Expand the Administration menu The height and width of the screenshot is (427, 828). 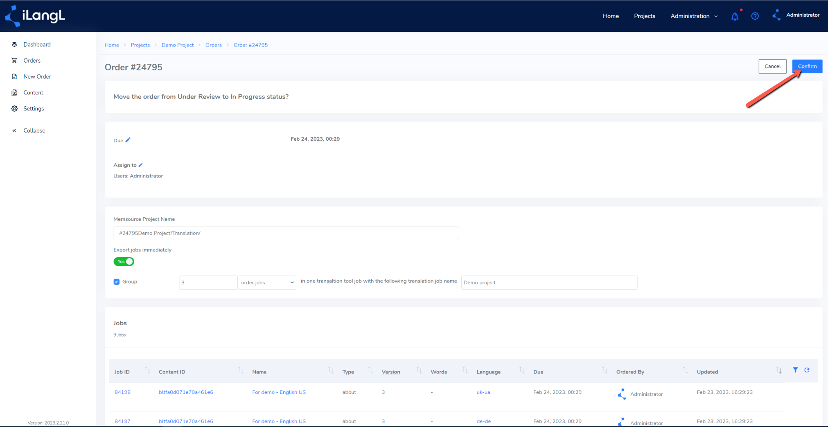point(694,16)
